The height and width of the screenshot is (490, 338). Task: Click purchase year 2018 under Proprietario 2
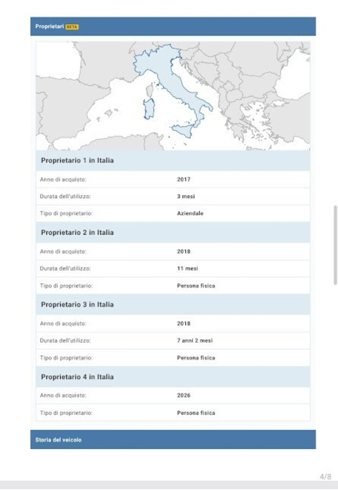point(184,251)
